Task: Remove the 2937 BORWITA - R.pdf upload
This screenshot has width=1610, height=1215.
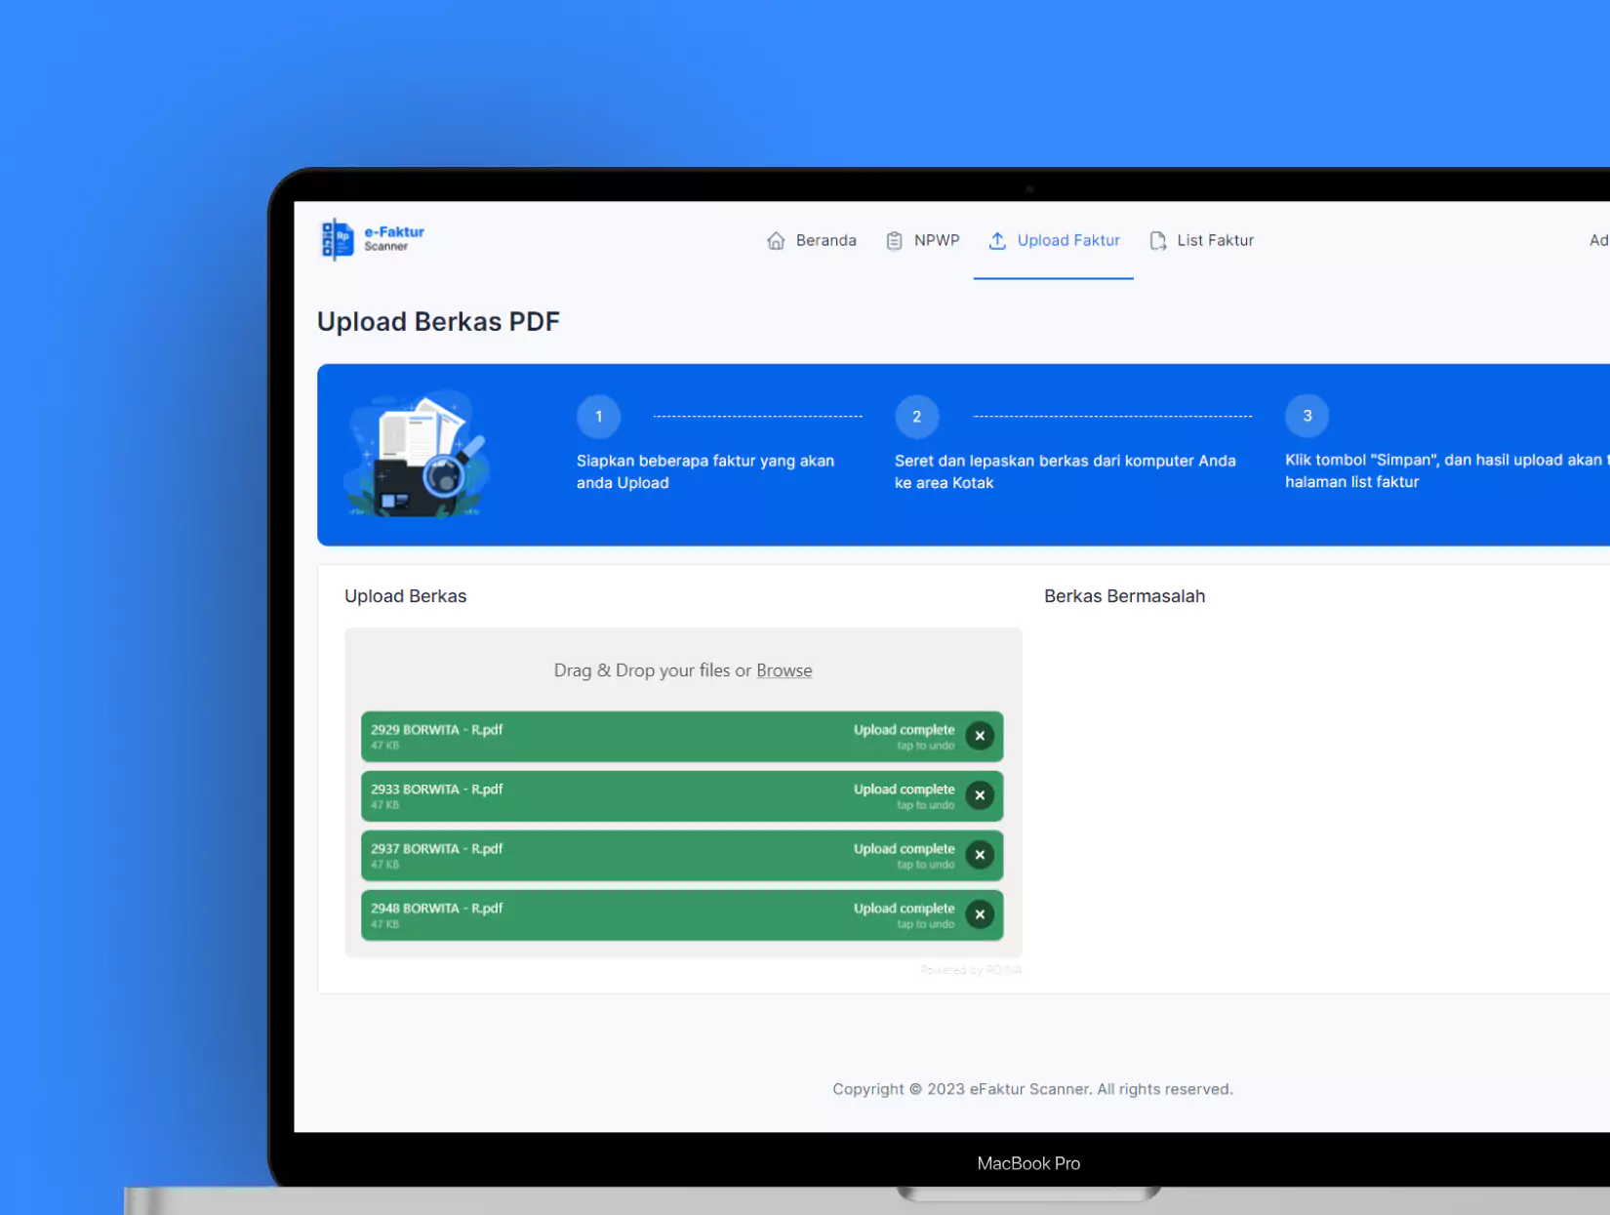Action: (x=980, y=855)
